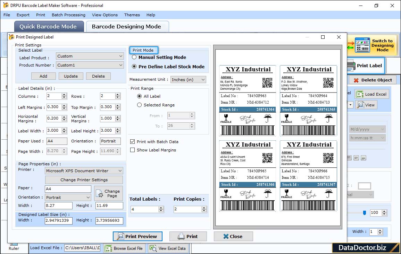
Task: Click the Paper A4 input field
Action: (68, 189)
